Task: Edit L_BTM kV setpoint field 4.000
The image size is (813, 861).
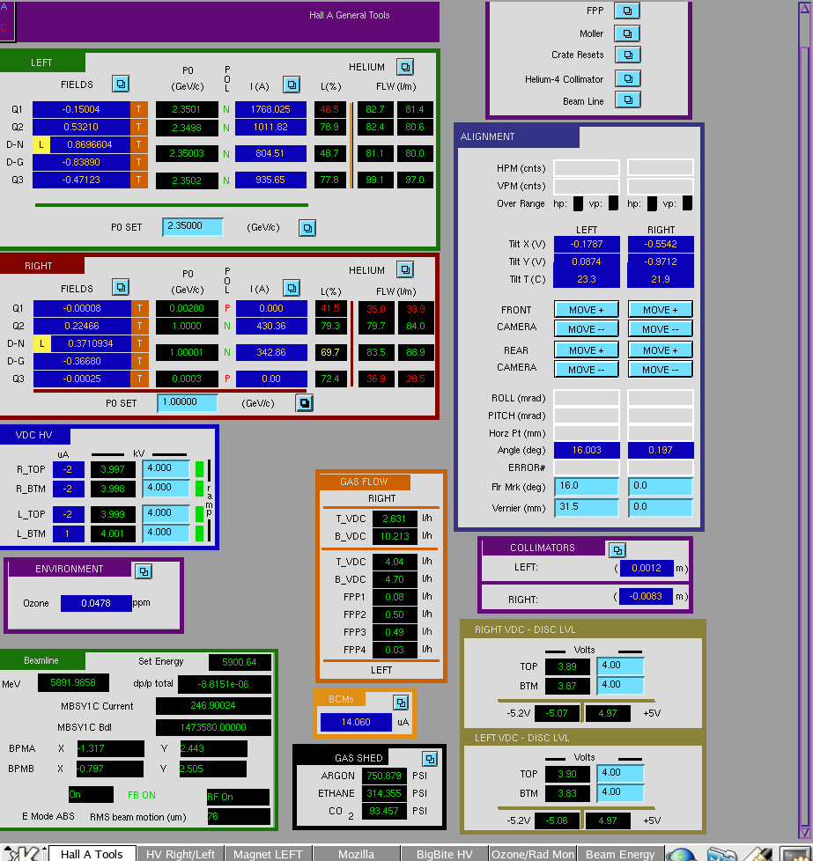Action: click(166, 533)
